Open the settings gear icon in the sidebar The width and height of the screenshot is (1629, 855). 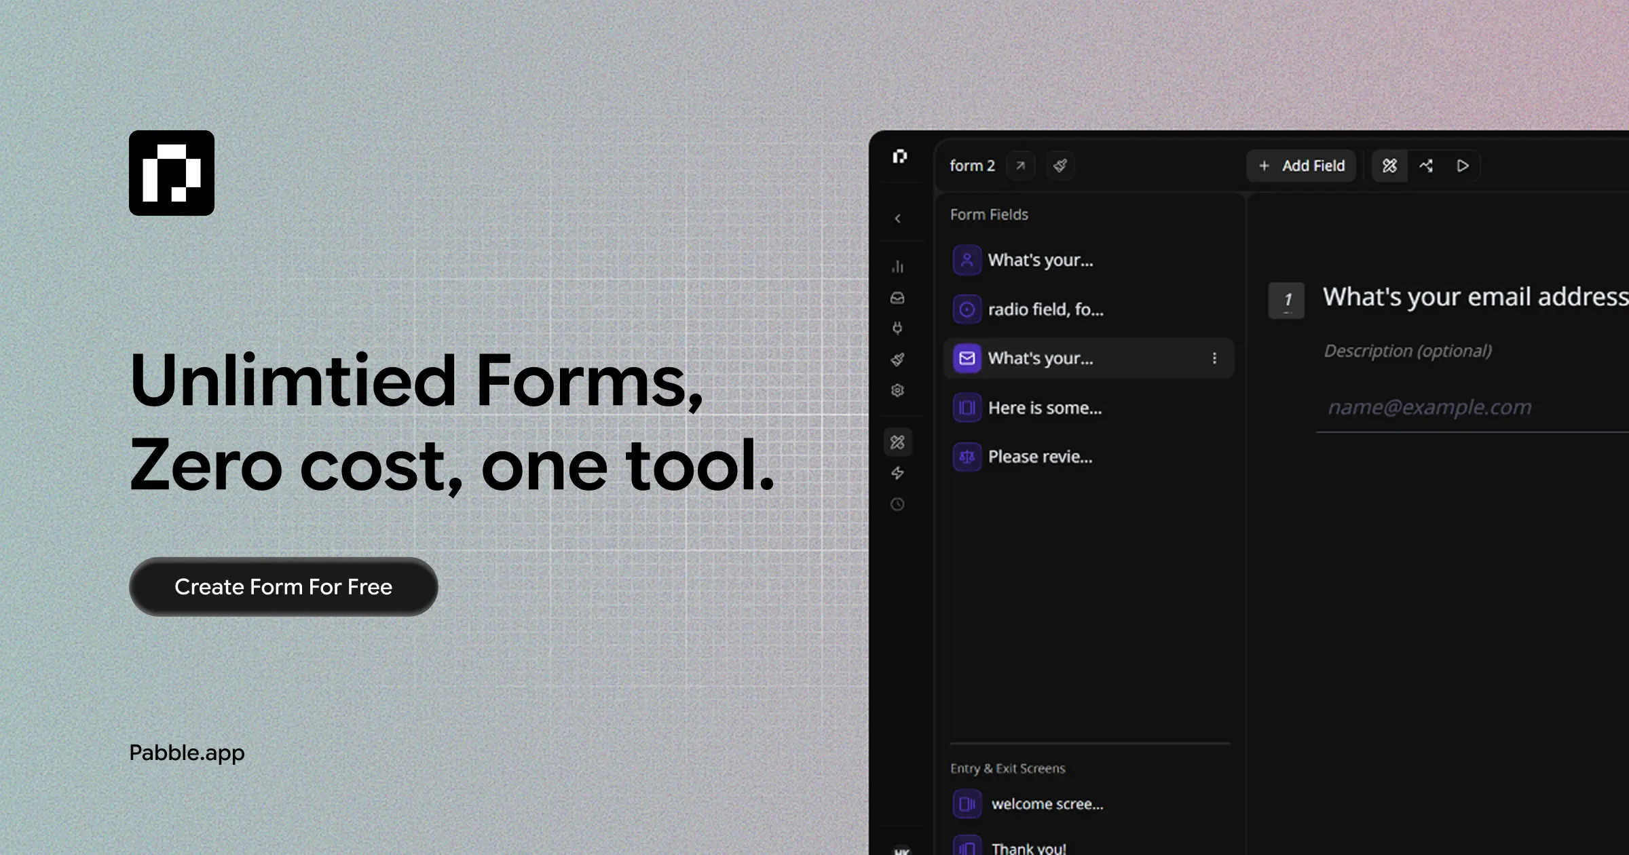pyautogui.click(x=897, y=390)
